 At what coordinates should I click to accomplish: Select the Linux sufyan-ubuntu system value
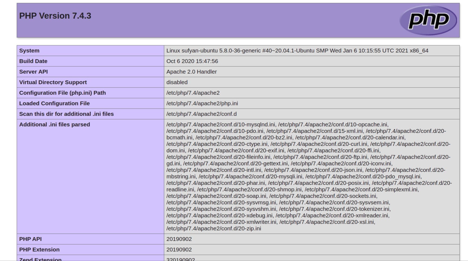point(297,51)
